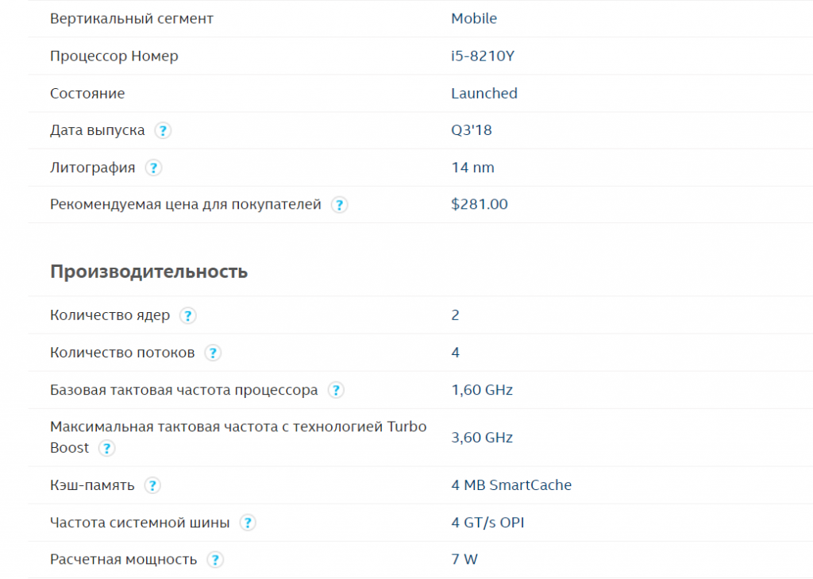
Task: Click the Launched status value
Action: pos(484,93)
